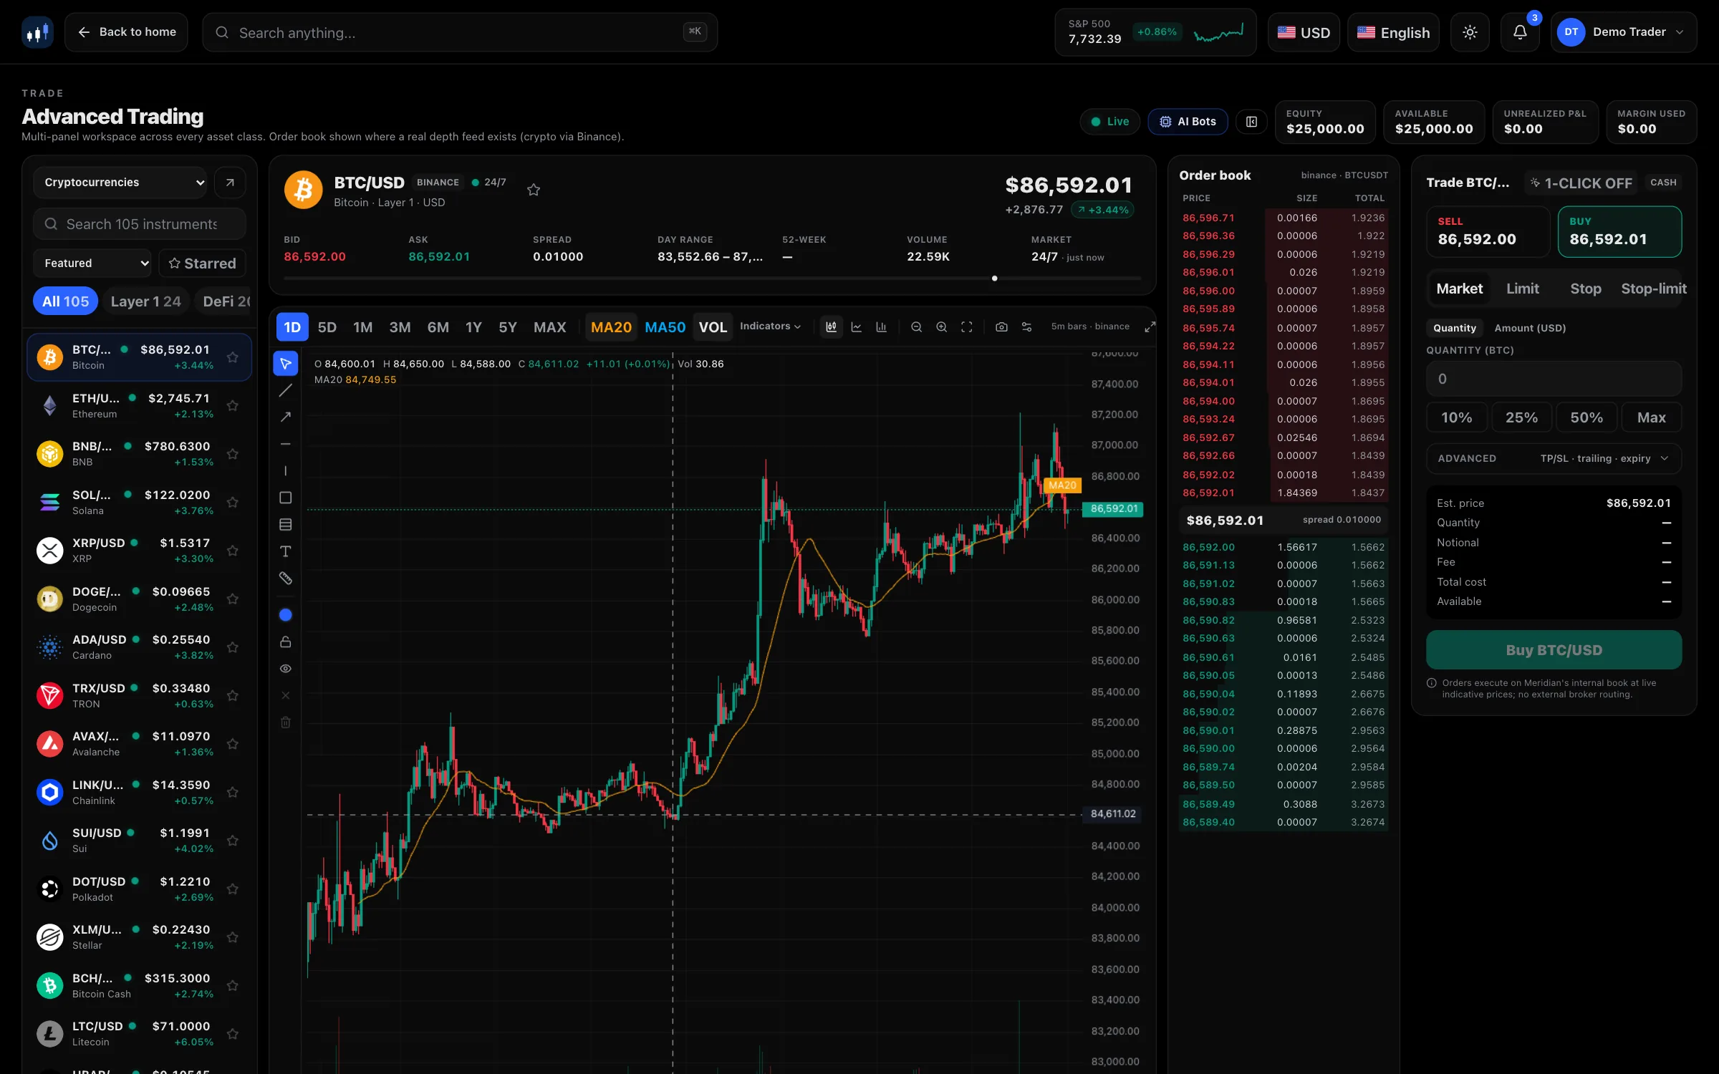Select the text annotation tool
This screenshot has height=1074, width=1719.
tap(285, 551)
